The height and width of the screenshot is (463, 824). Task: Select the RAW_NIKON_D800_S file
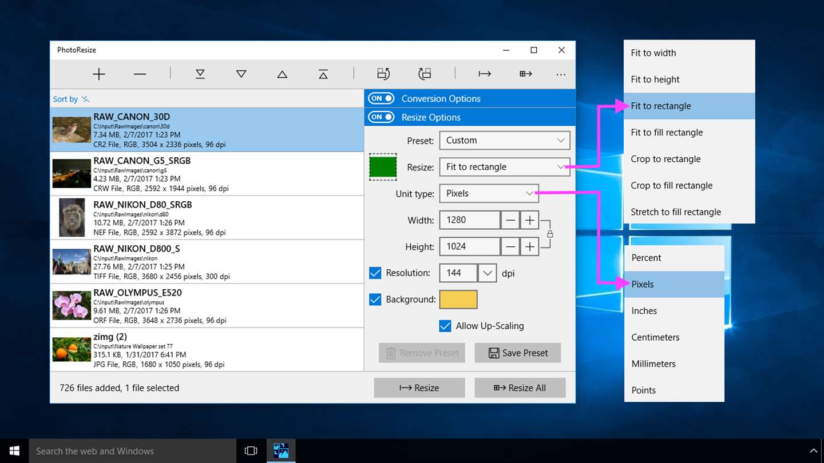coord(207,262)
